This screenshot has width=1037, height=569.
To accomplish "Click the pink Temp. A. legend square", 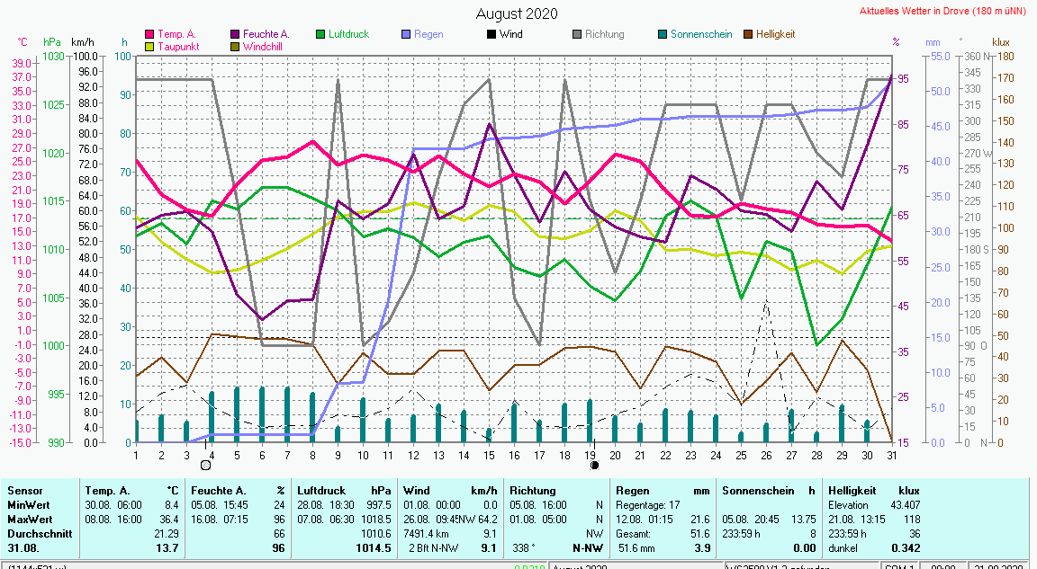I will (149, 34).
